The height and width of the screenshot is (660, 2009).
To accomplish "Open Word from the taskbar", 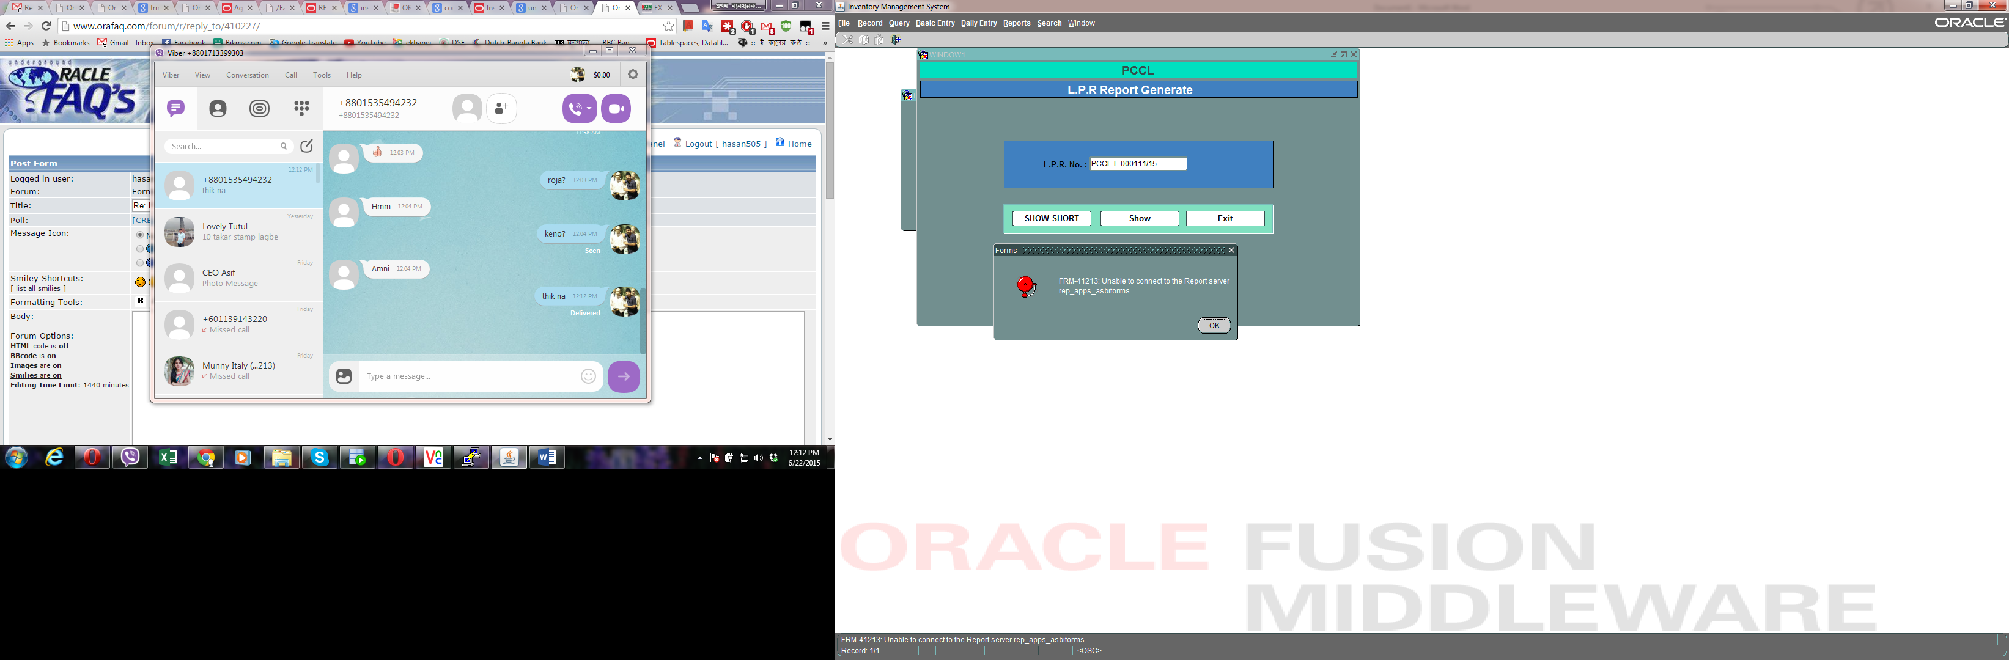I will 547,457.
